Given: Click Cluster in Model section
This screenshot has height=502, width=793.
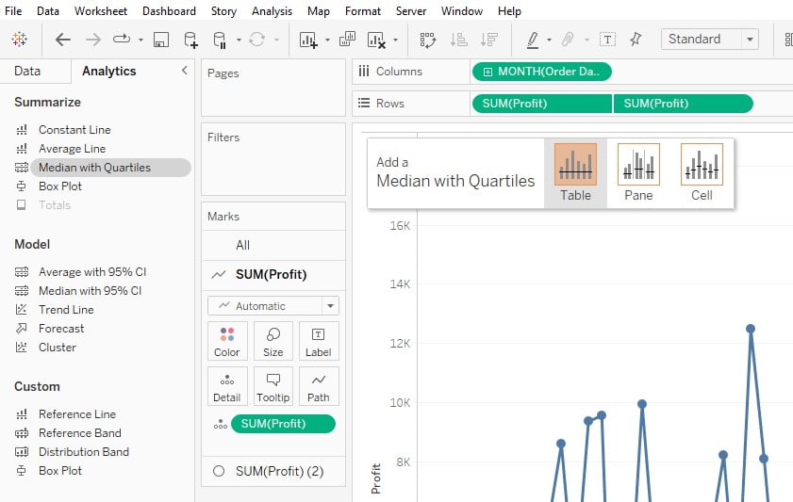Looking at the screenshot, I should 58,348.
